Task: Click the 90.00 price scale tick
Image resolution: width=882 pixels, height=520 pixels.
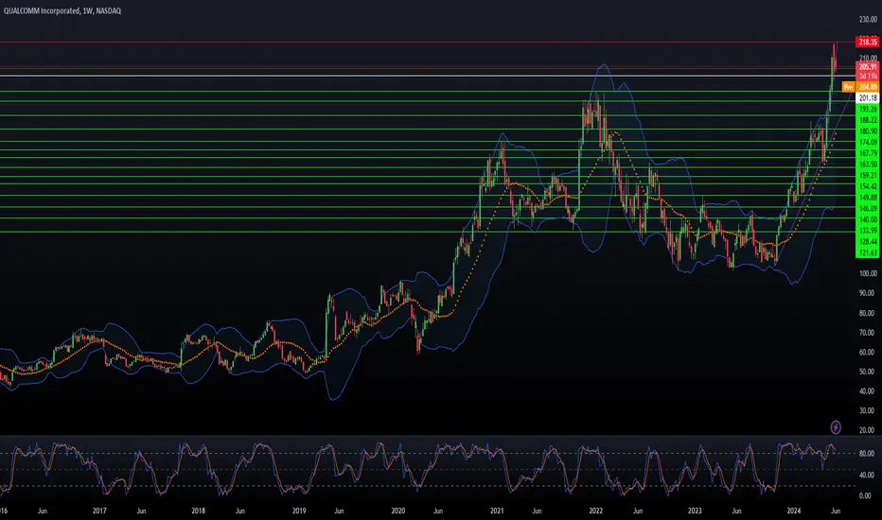Action: coord(869,293)
